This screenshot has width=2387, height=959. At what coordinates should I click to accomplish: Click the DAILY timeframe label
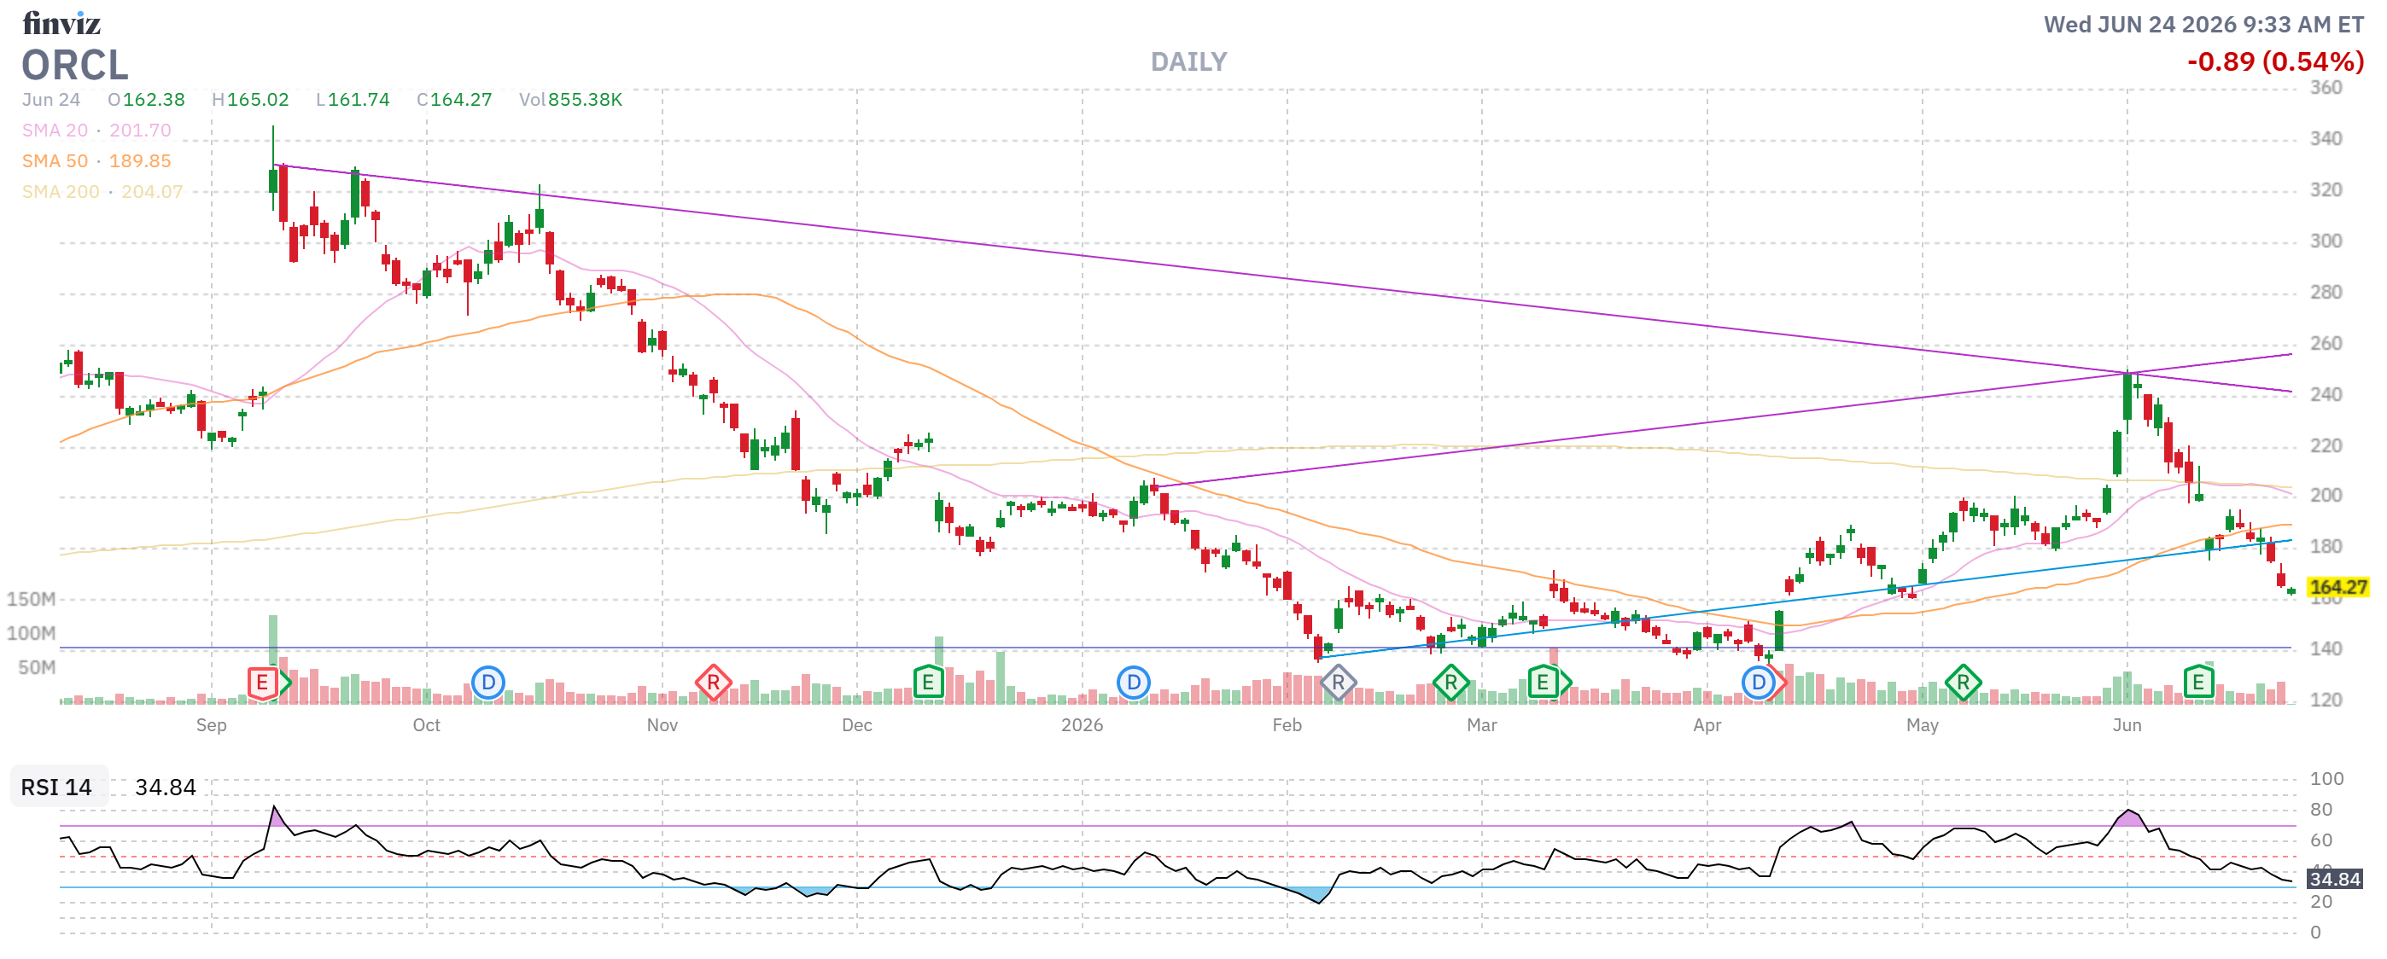pos(1189,62)
